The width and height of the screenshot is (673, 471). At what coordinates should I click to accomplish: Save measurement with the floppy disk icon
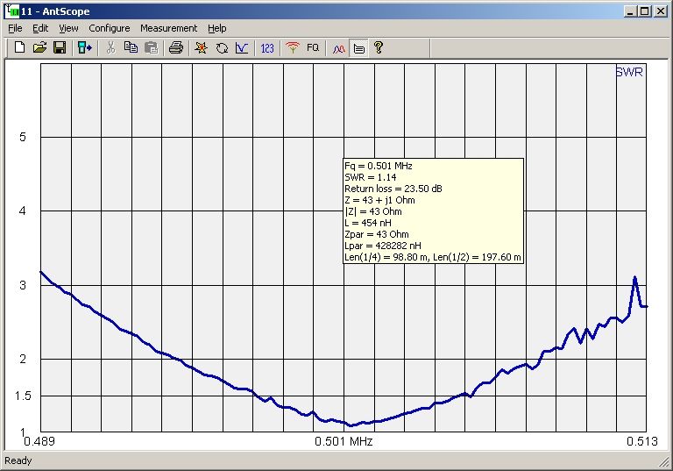(60, 47)
